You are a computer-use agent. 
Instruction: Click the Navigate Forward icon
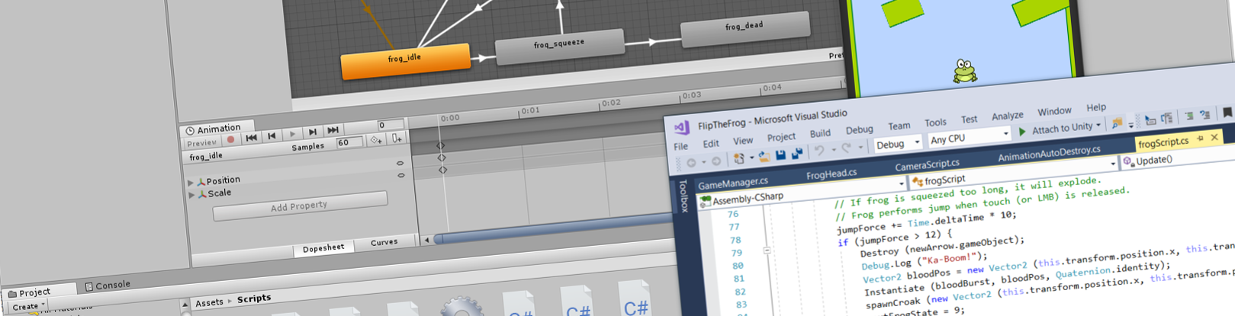coord(716,161)
